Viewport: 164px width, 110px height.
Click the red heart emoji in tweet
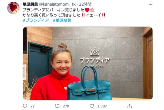pos(87,10)
